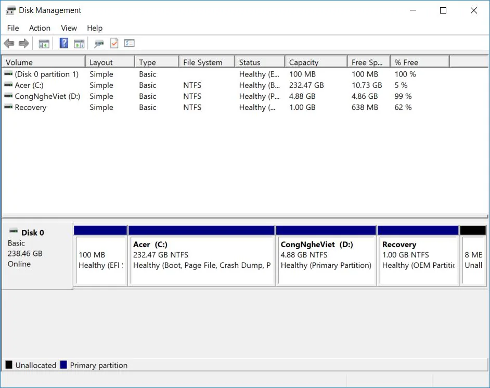This screenshot has width=490, height=388.
Task: Sort by the File System column header
Action: point(207,62)
